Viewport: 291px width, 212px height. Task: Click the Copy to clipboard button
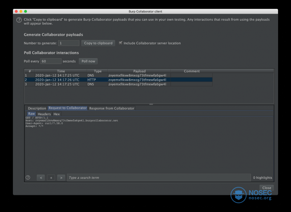pyautogui.click(x=98, y=43)
